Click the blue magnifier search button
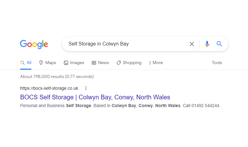The width and height of the screenshot is (248, 147). tap(219, 44)
